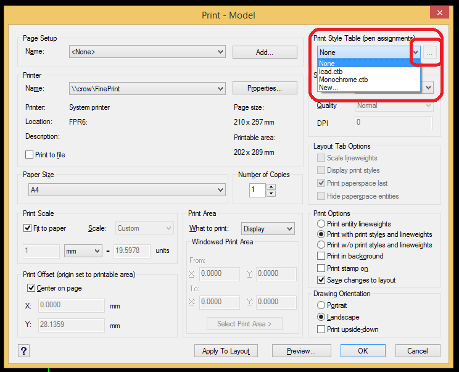Toggle the Print to file checkbox
The height and width of the screenshot is (372, 459).
[x=29, y=154]
